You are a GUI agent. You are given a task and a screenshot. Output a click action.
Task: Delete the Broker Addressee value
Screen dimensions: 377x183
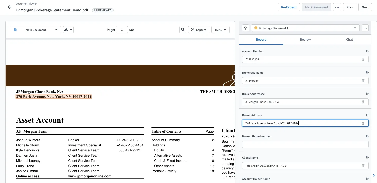pyautogui.click(x=363, y=102)
